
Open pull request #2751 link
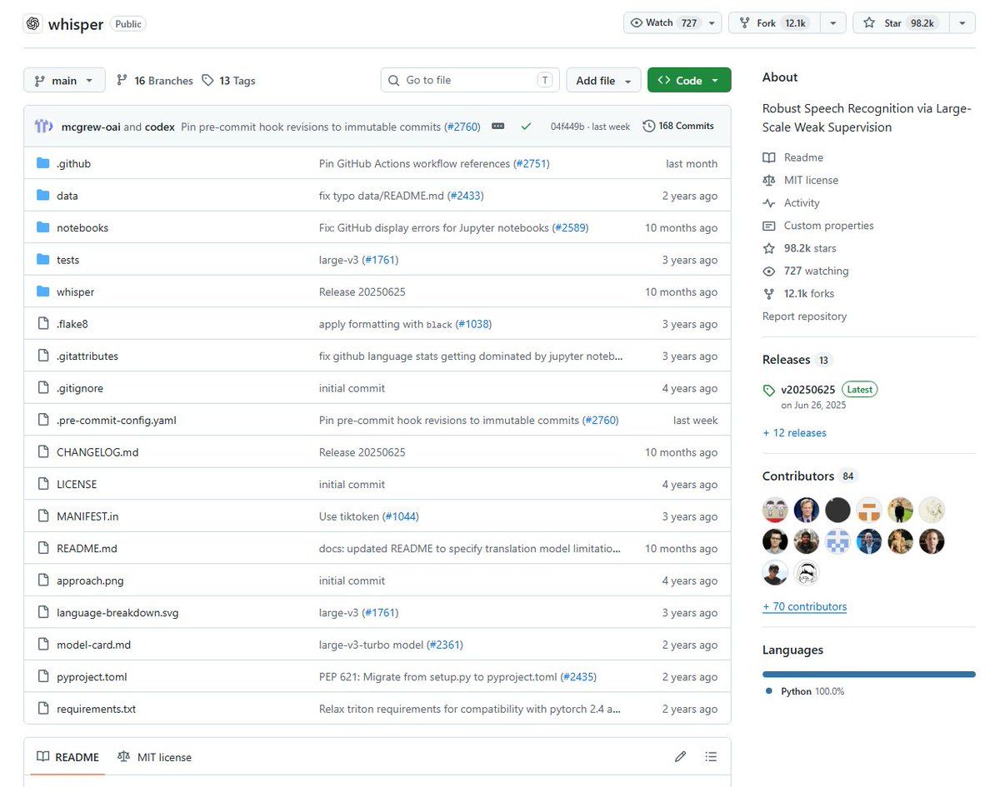pyautogui.click(x=532, y=164)
